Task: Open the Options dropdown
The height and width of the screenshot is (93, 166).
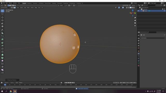Action: [134, 5]
